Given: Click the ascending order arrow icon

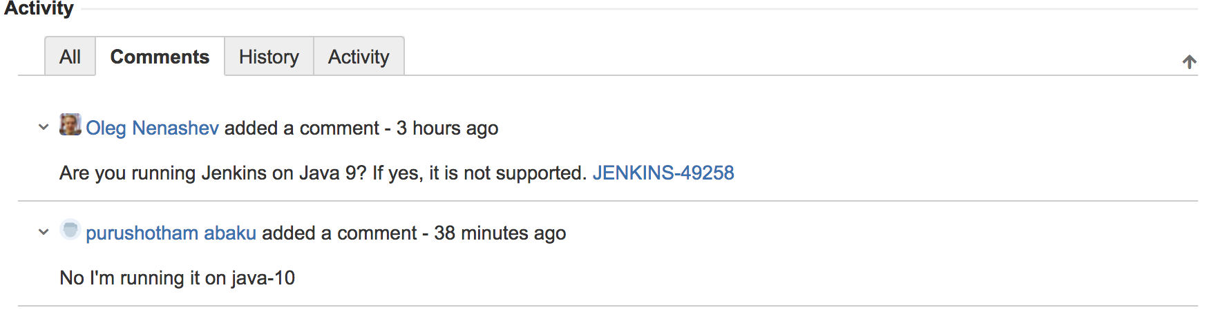Looking at the screenshot, I should [x=1189, y=62].
